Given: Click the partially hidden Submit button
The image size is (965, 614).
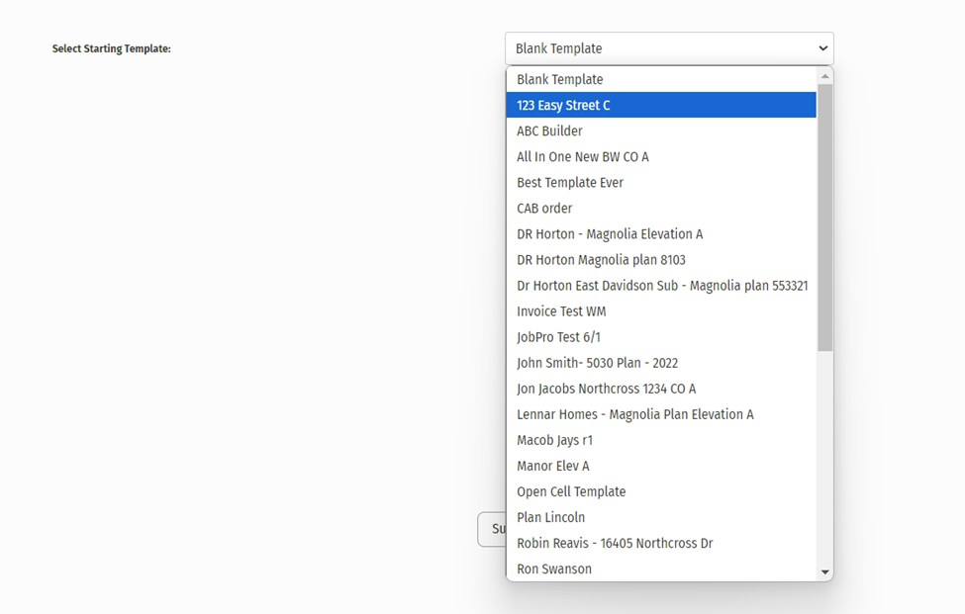Looking at the screenshot, I should coord(491,529).
